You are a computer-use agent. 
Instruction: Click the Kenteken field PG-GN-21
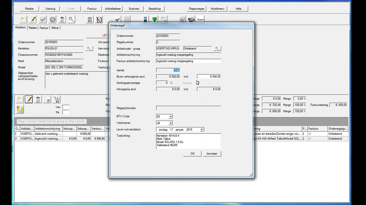click(64, 48)
